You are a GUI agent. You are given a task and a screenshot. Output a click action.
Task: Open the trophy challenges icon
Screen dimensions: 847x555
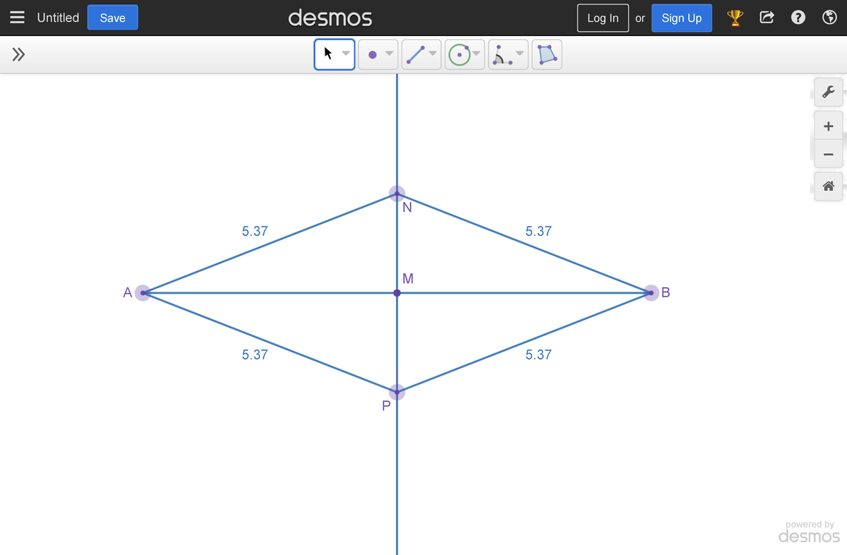735,17
